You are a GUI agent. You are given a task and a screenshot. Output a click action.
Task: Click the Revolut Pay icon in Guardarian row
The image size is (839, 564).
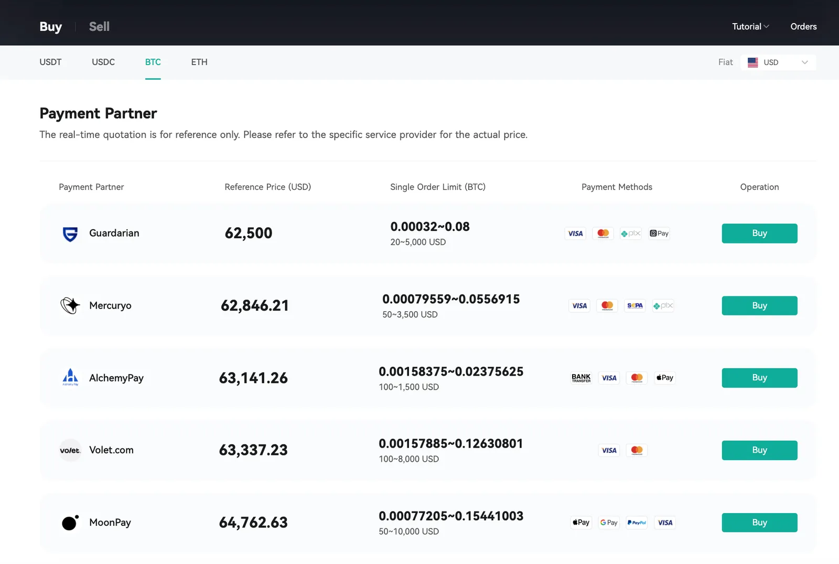pos(659,233)
